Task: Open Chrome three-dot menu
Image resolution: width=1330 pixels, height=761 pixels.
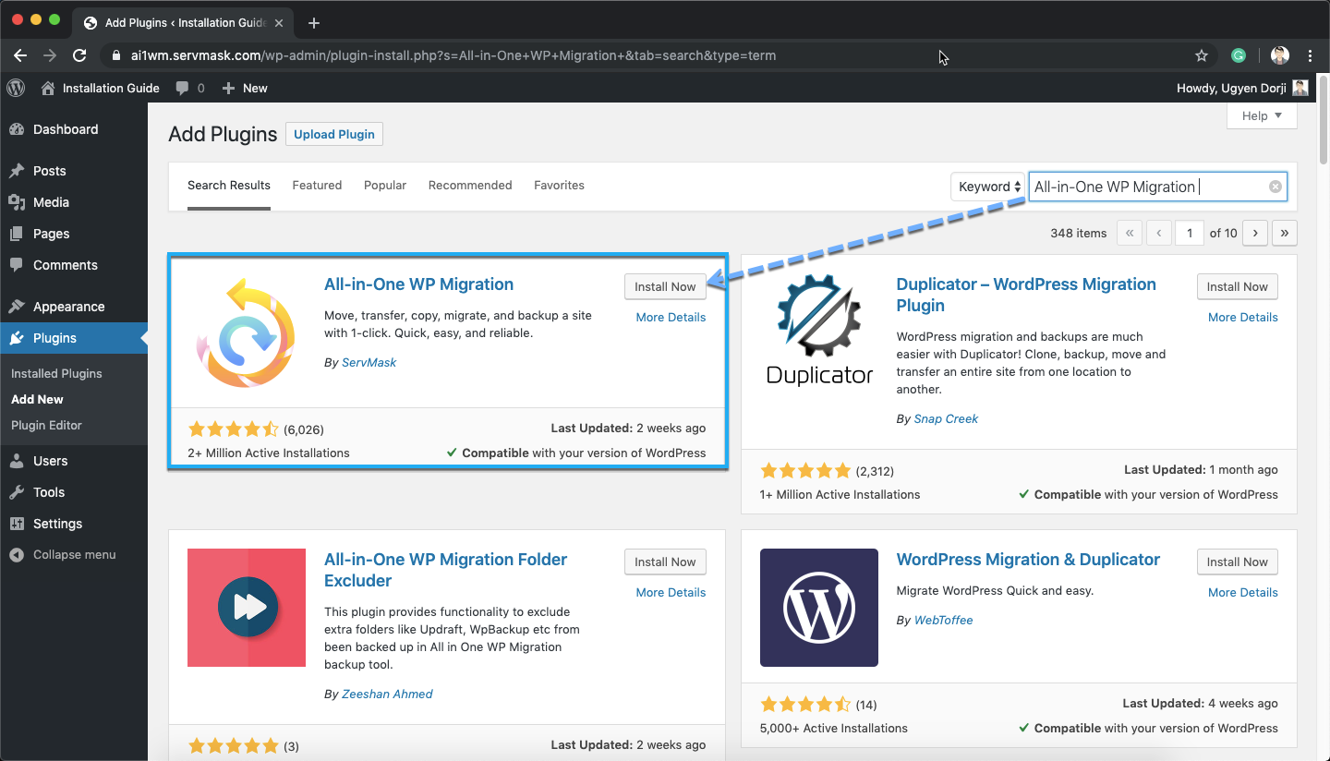Action: click(x=1311, y=55)
